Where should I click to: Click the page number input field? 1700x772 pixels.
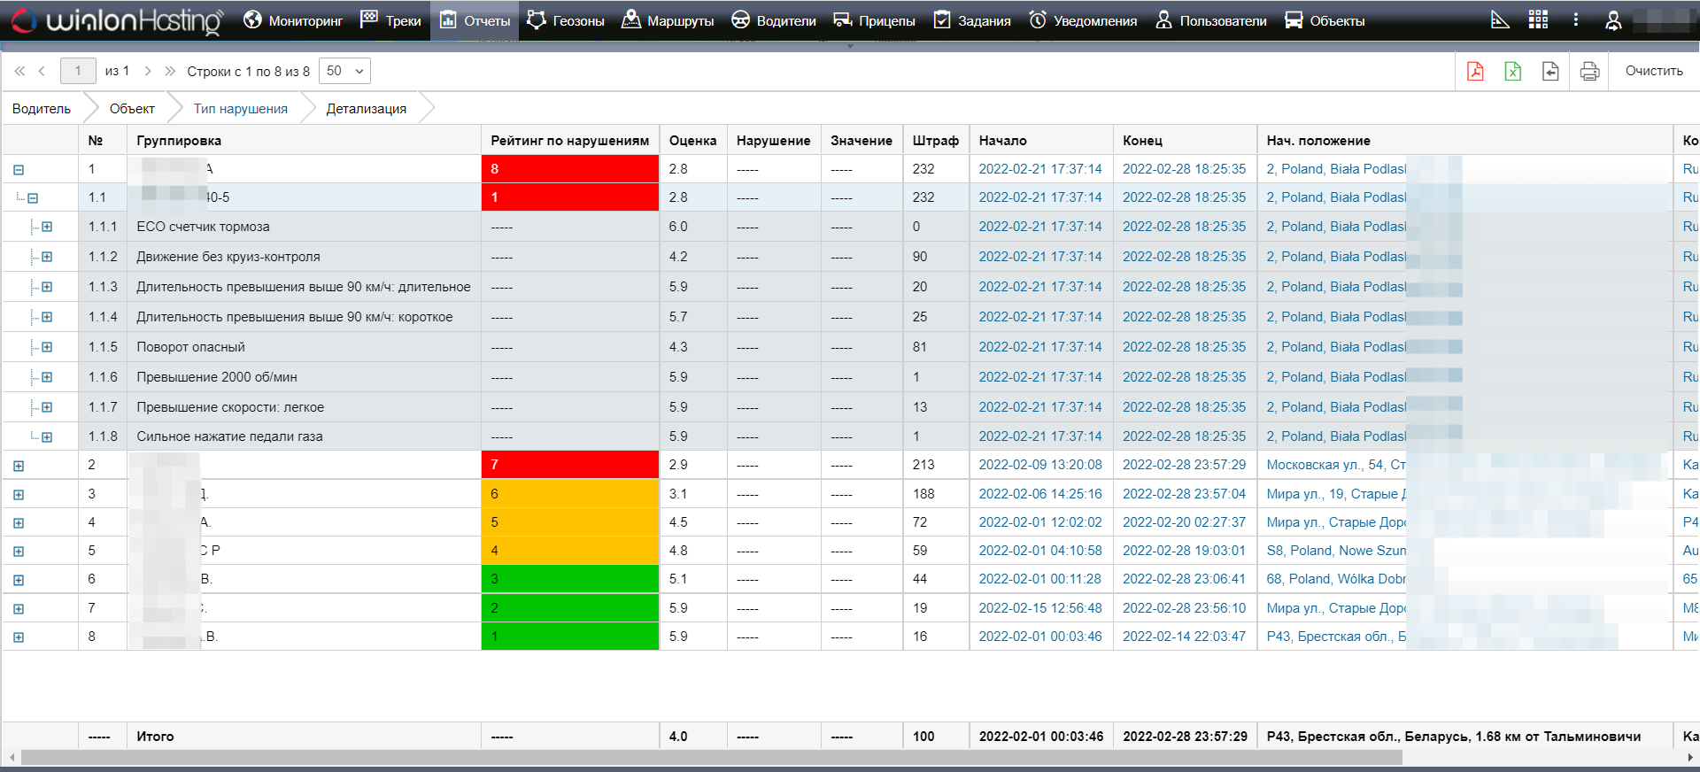coord(78,72)
